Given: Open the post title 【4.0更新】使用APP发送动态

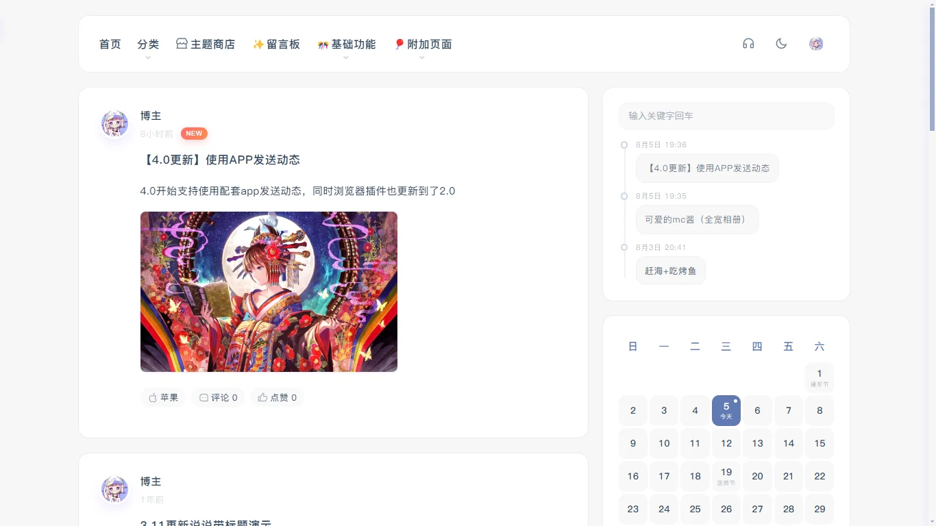Looking at the screenshot, I should 221,160.
